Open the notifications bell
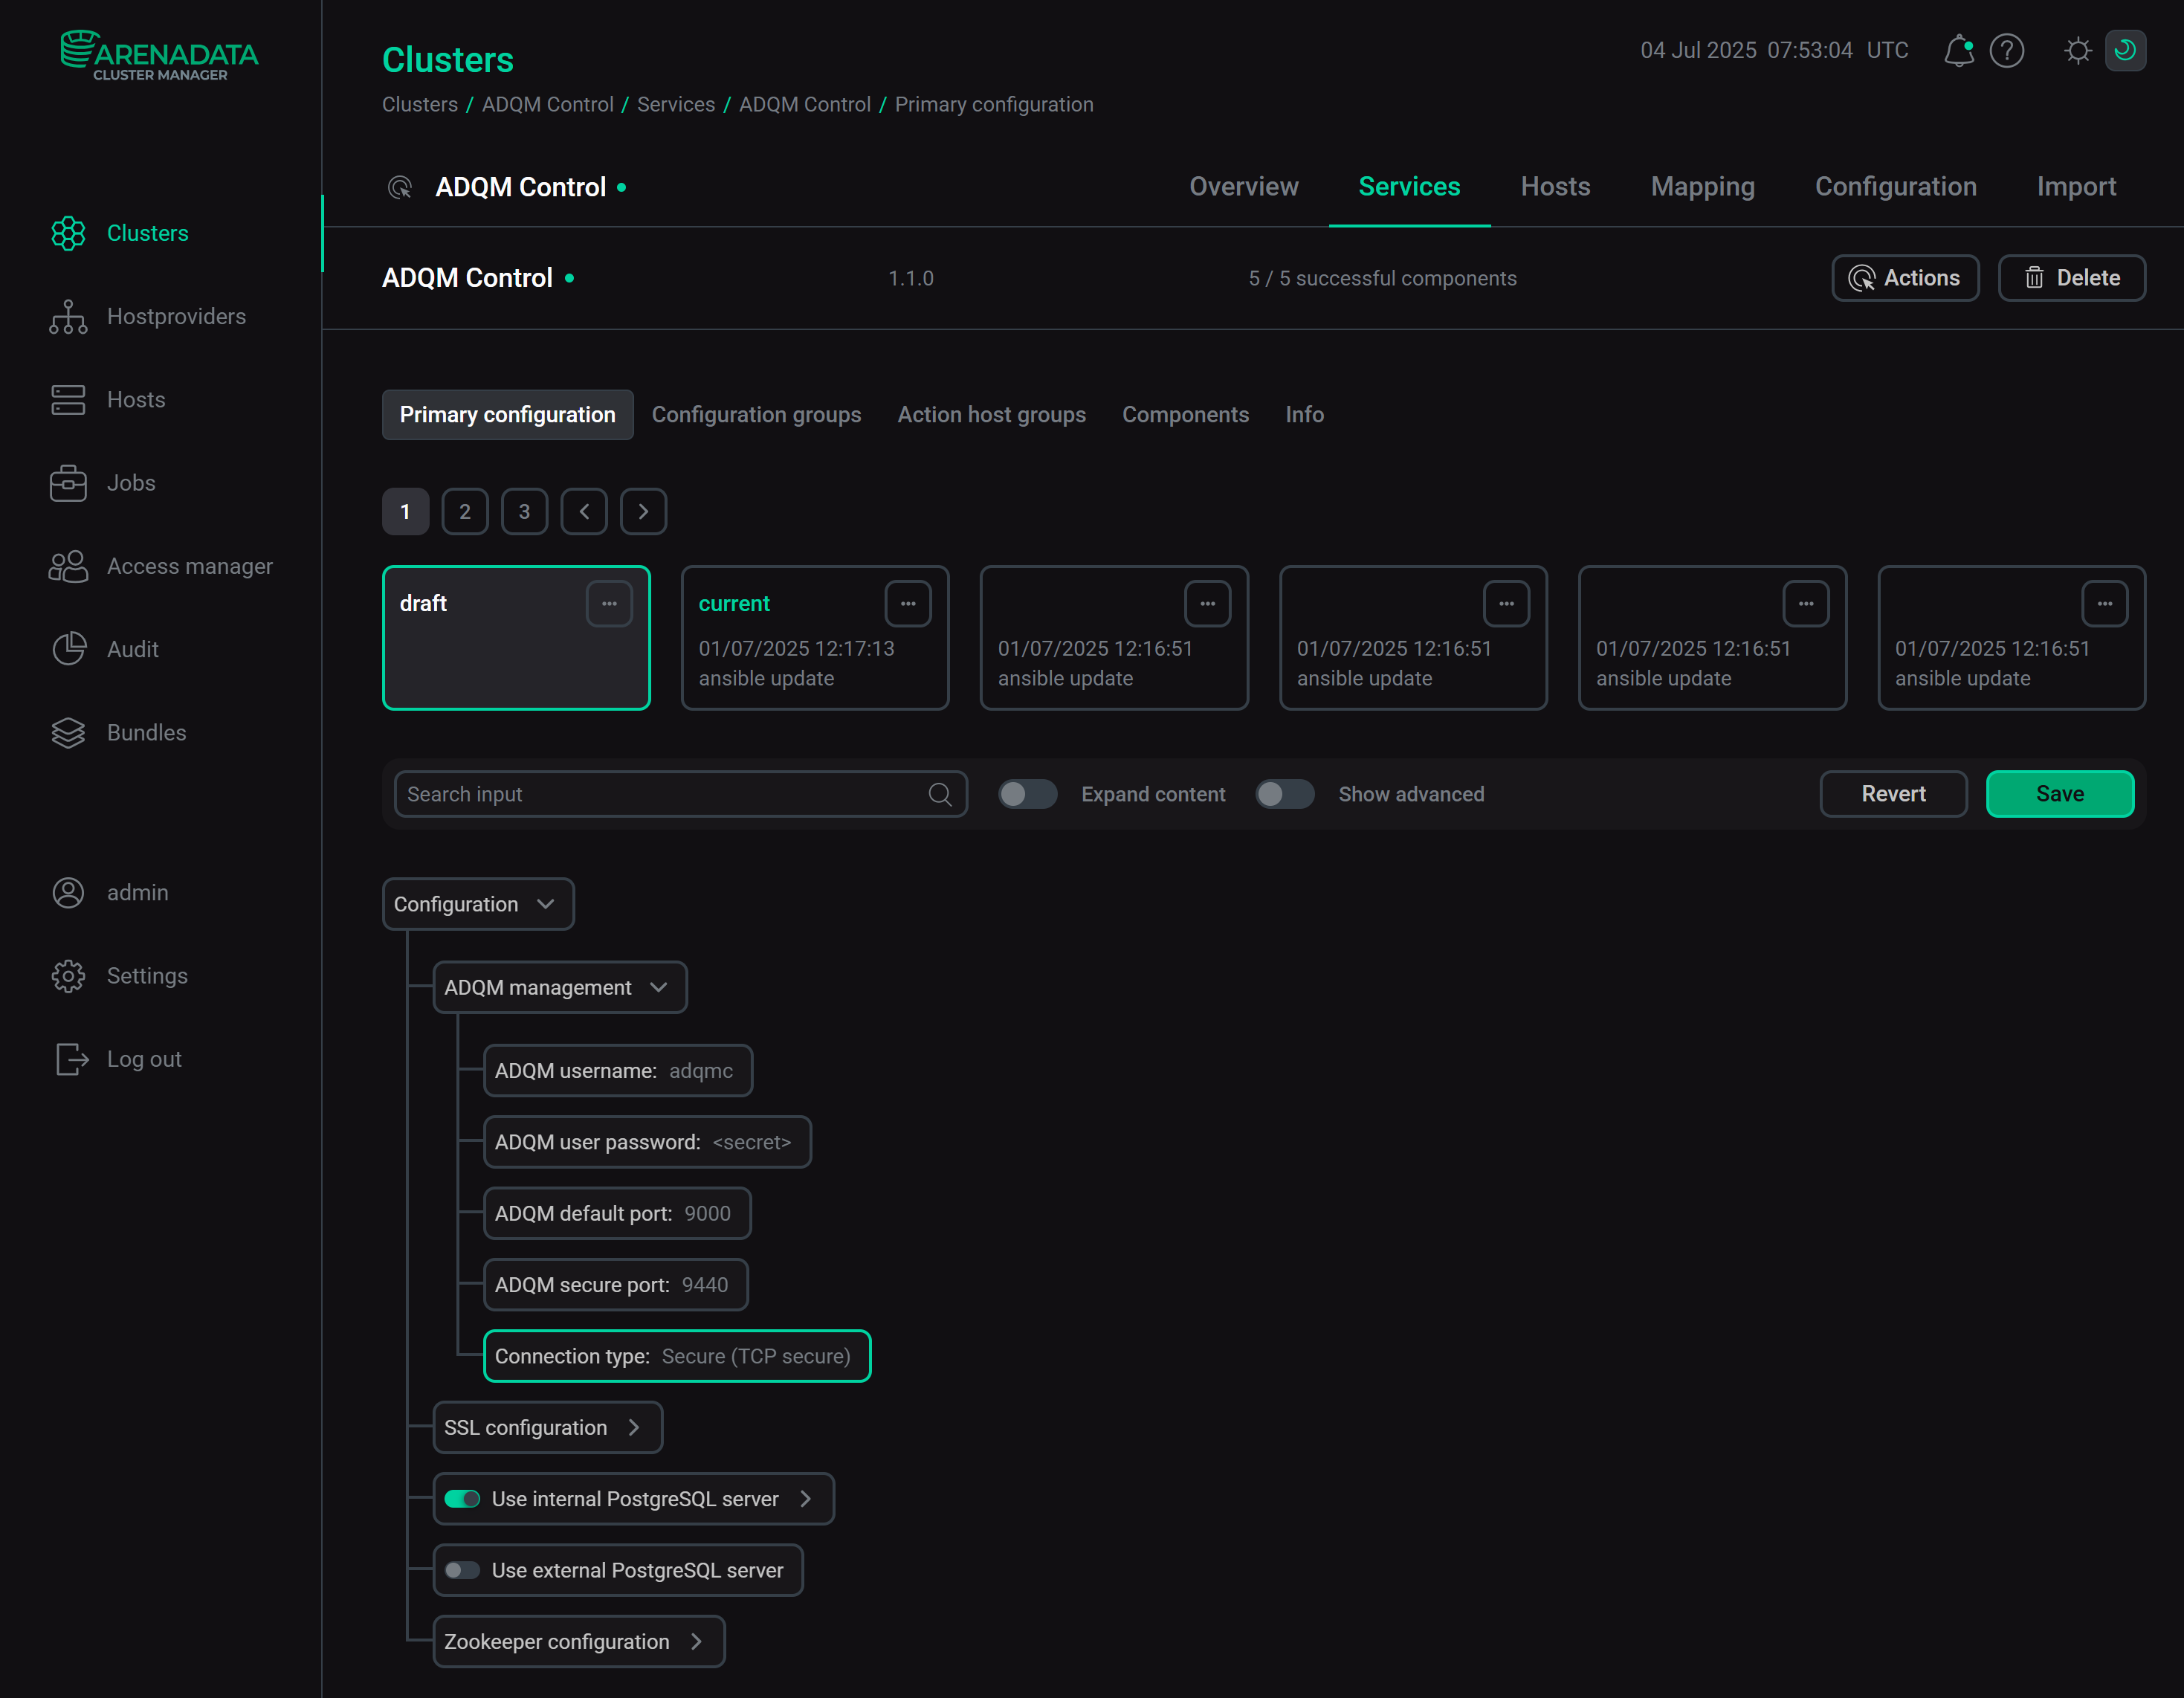The image size is (2184, 1698). tap(1959, 51)
